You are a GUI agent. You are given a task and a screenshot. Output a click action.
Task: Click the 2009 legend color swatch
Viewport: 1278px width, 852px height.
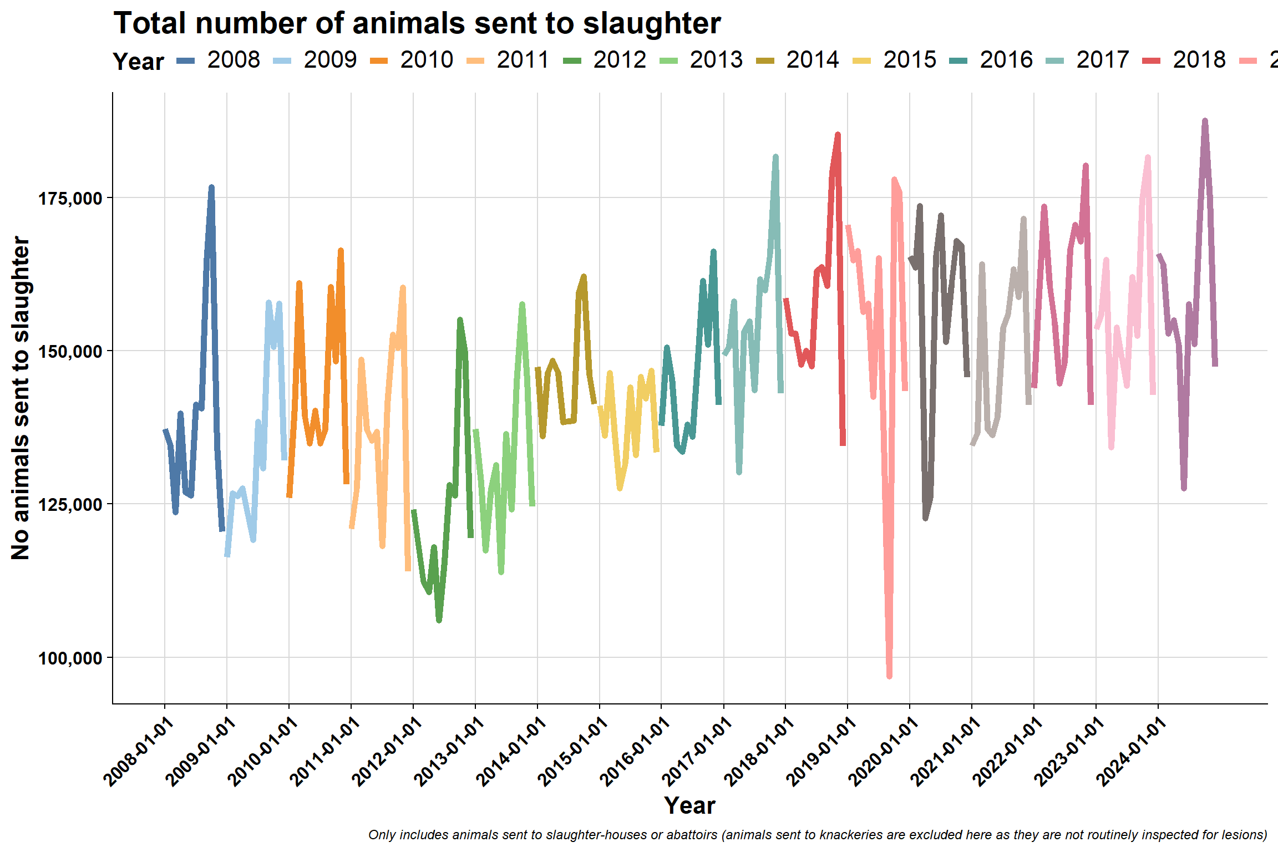pos(282,60)
